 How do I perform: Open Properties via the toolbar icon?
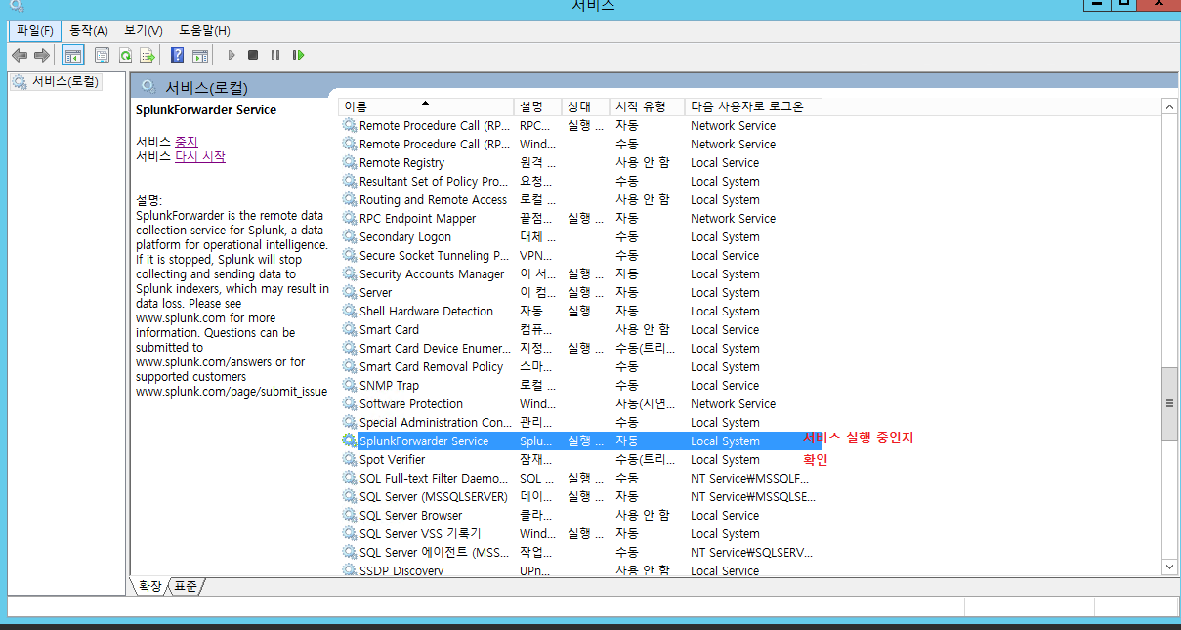click(102, 55)
